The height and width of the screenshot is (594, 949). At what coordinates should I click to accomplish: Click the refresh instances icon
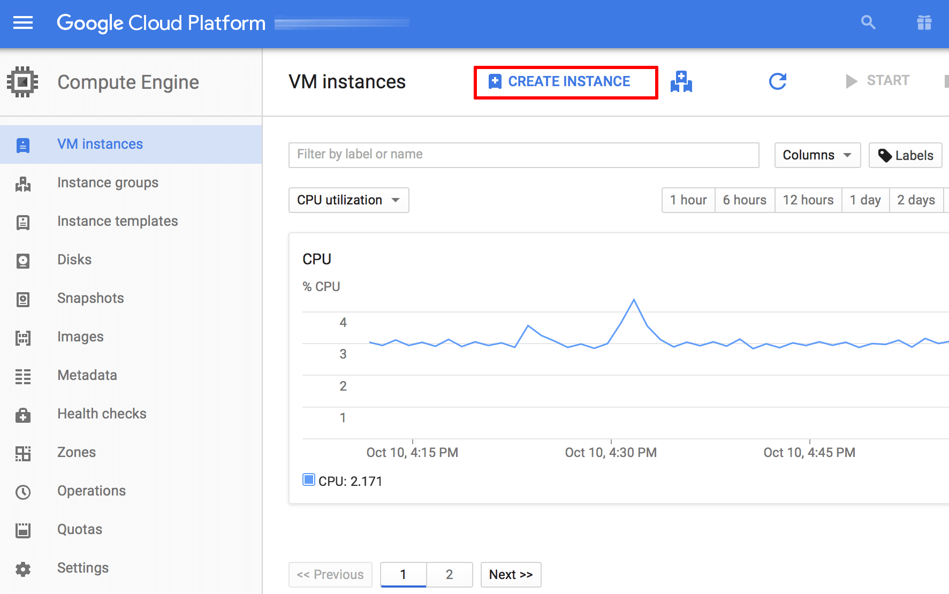[777, 81]
